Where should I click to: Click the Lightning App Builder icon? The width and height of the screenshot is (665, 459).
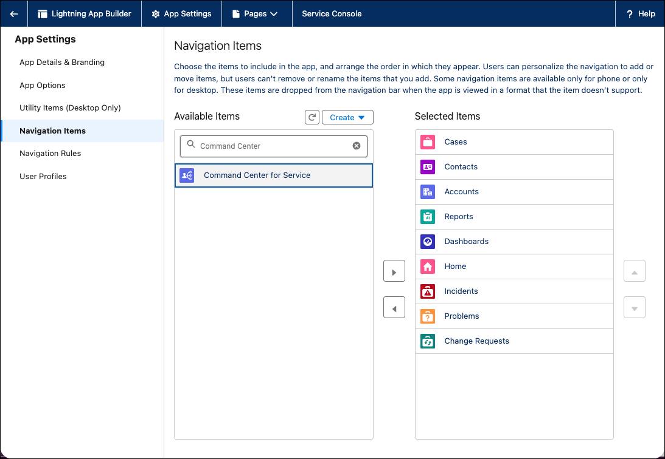pyautogui.click(x=43, y=14)
